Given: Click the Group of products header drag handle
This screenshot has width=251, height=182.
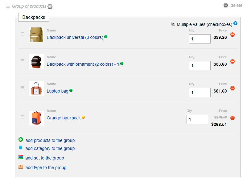Looking at the screenshot, I should coord(8,6).
